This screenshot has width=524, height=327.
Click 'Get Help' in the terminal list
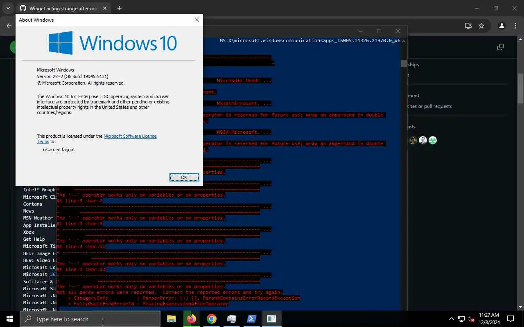point(34,239)
